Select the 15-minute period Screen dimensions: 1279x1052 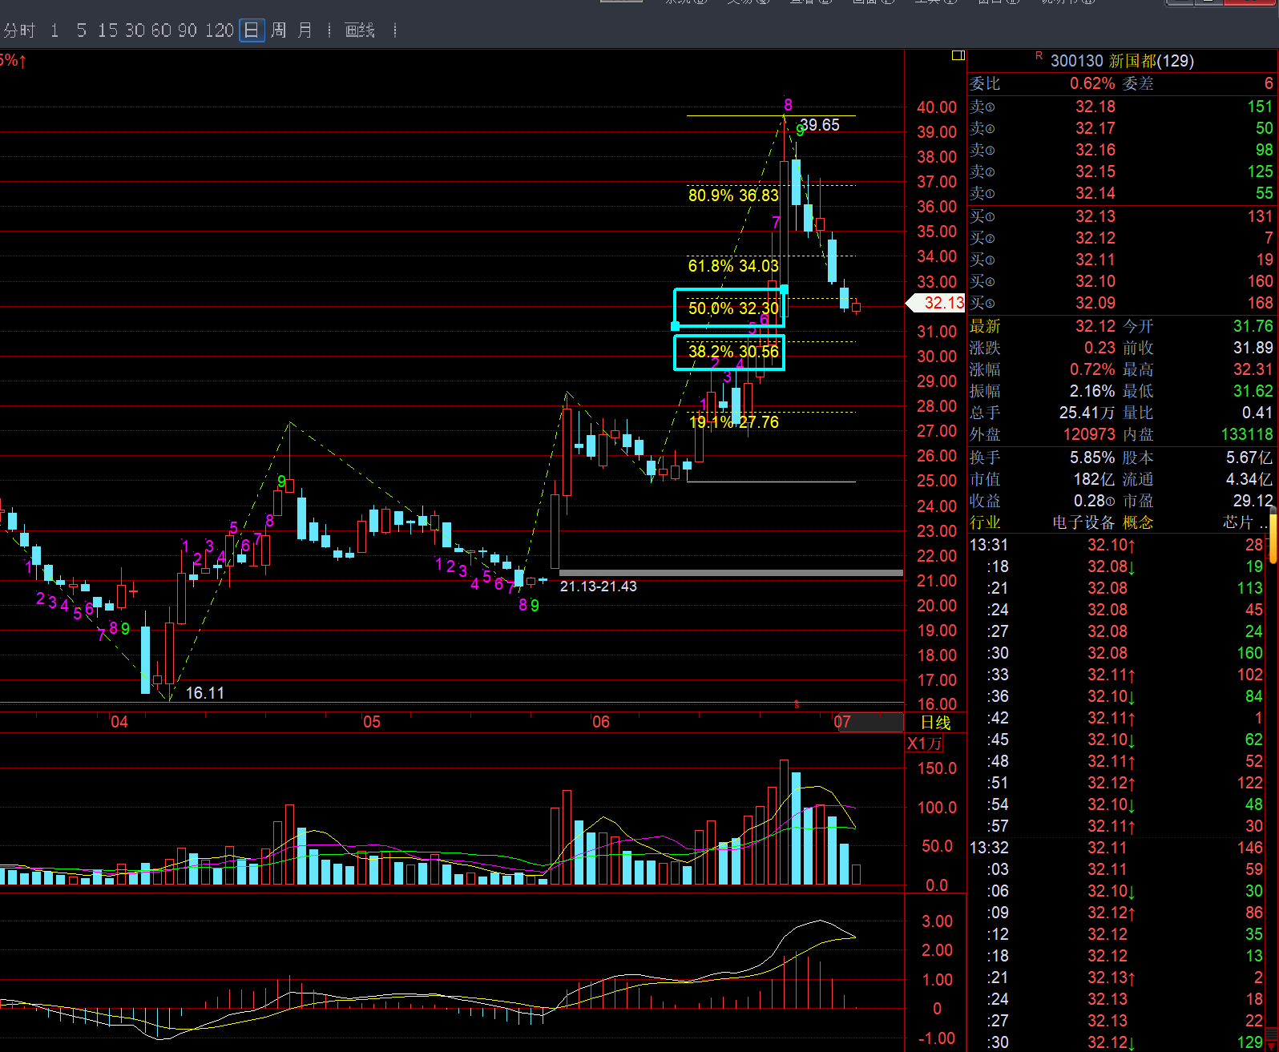(107, 30)
